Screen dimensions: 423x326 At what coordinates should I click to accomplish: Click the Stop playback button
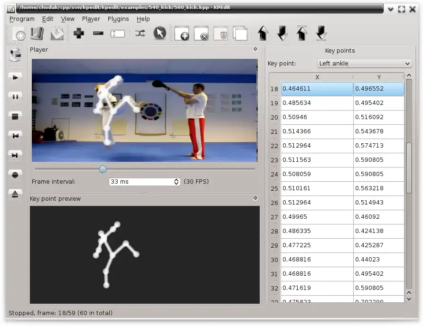point(15,116)
